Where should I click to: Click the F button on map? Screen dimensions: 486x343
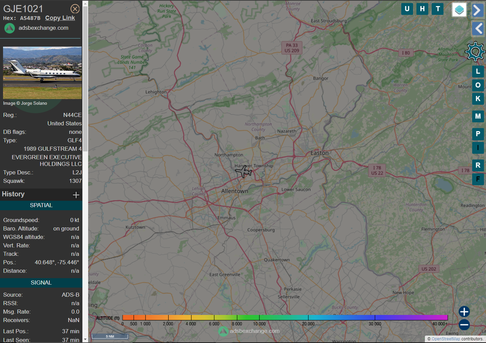click(x=478, y=179)
